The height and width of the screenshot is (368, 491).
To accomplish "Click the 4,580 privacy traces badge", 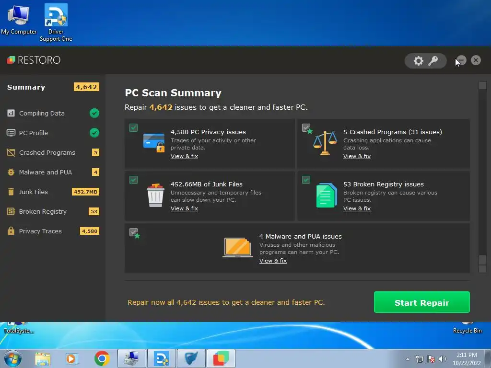I will tap(90, 231).
